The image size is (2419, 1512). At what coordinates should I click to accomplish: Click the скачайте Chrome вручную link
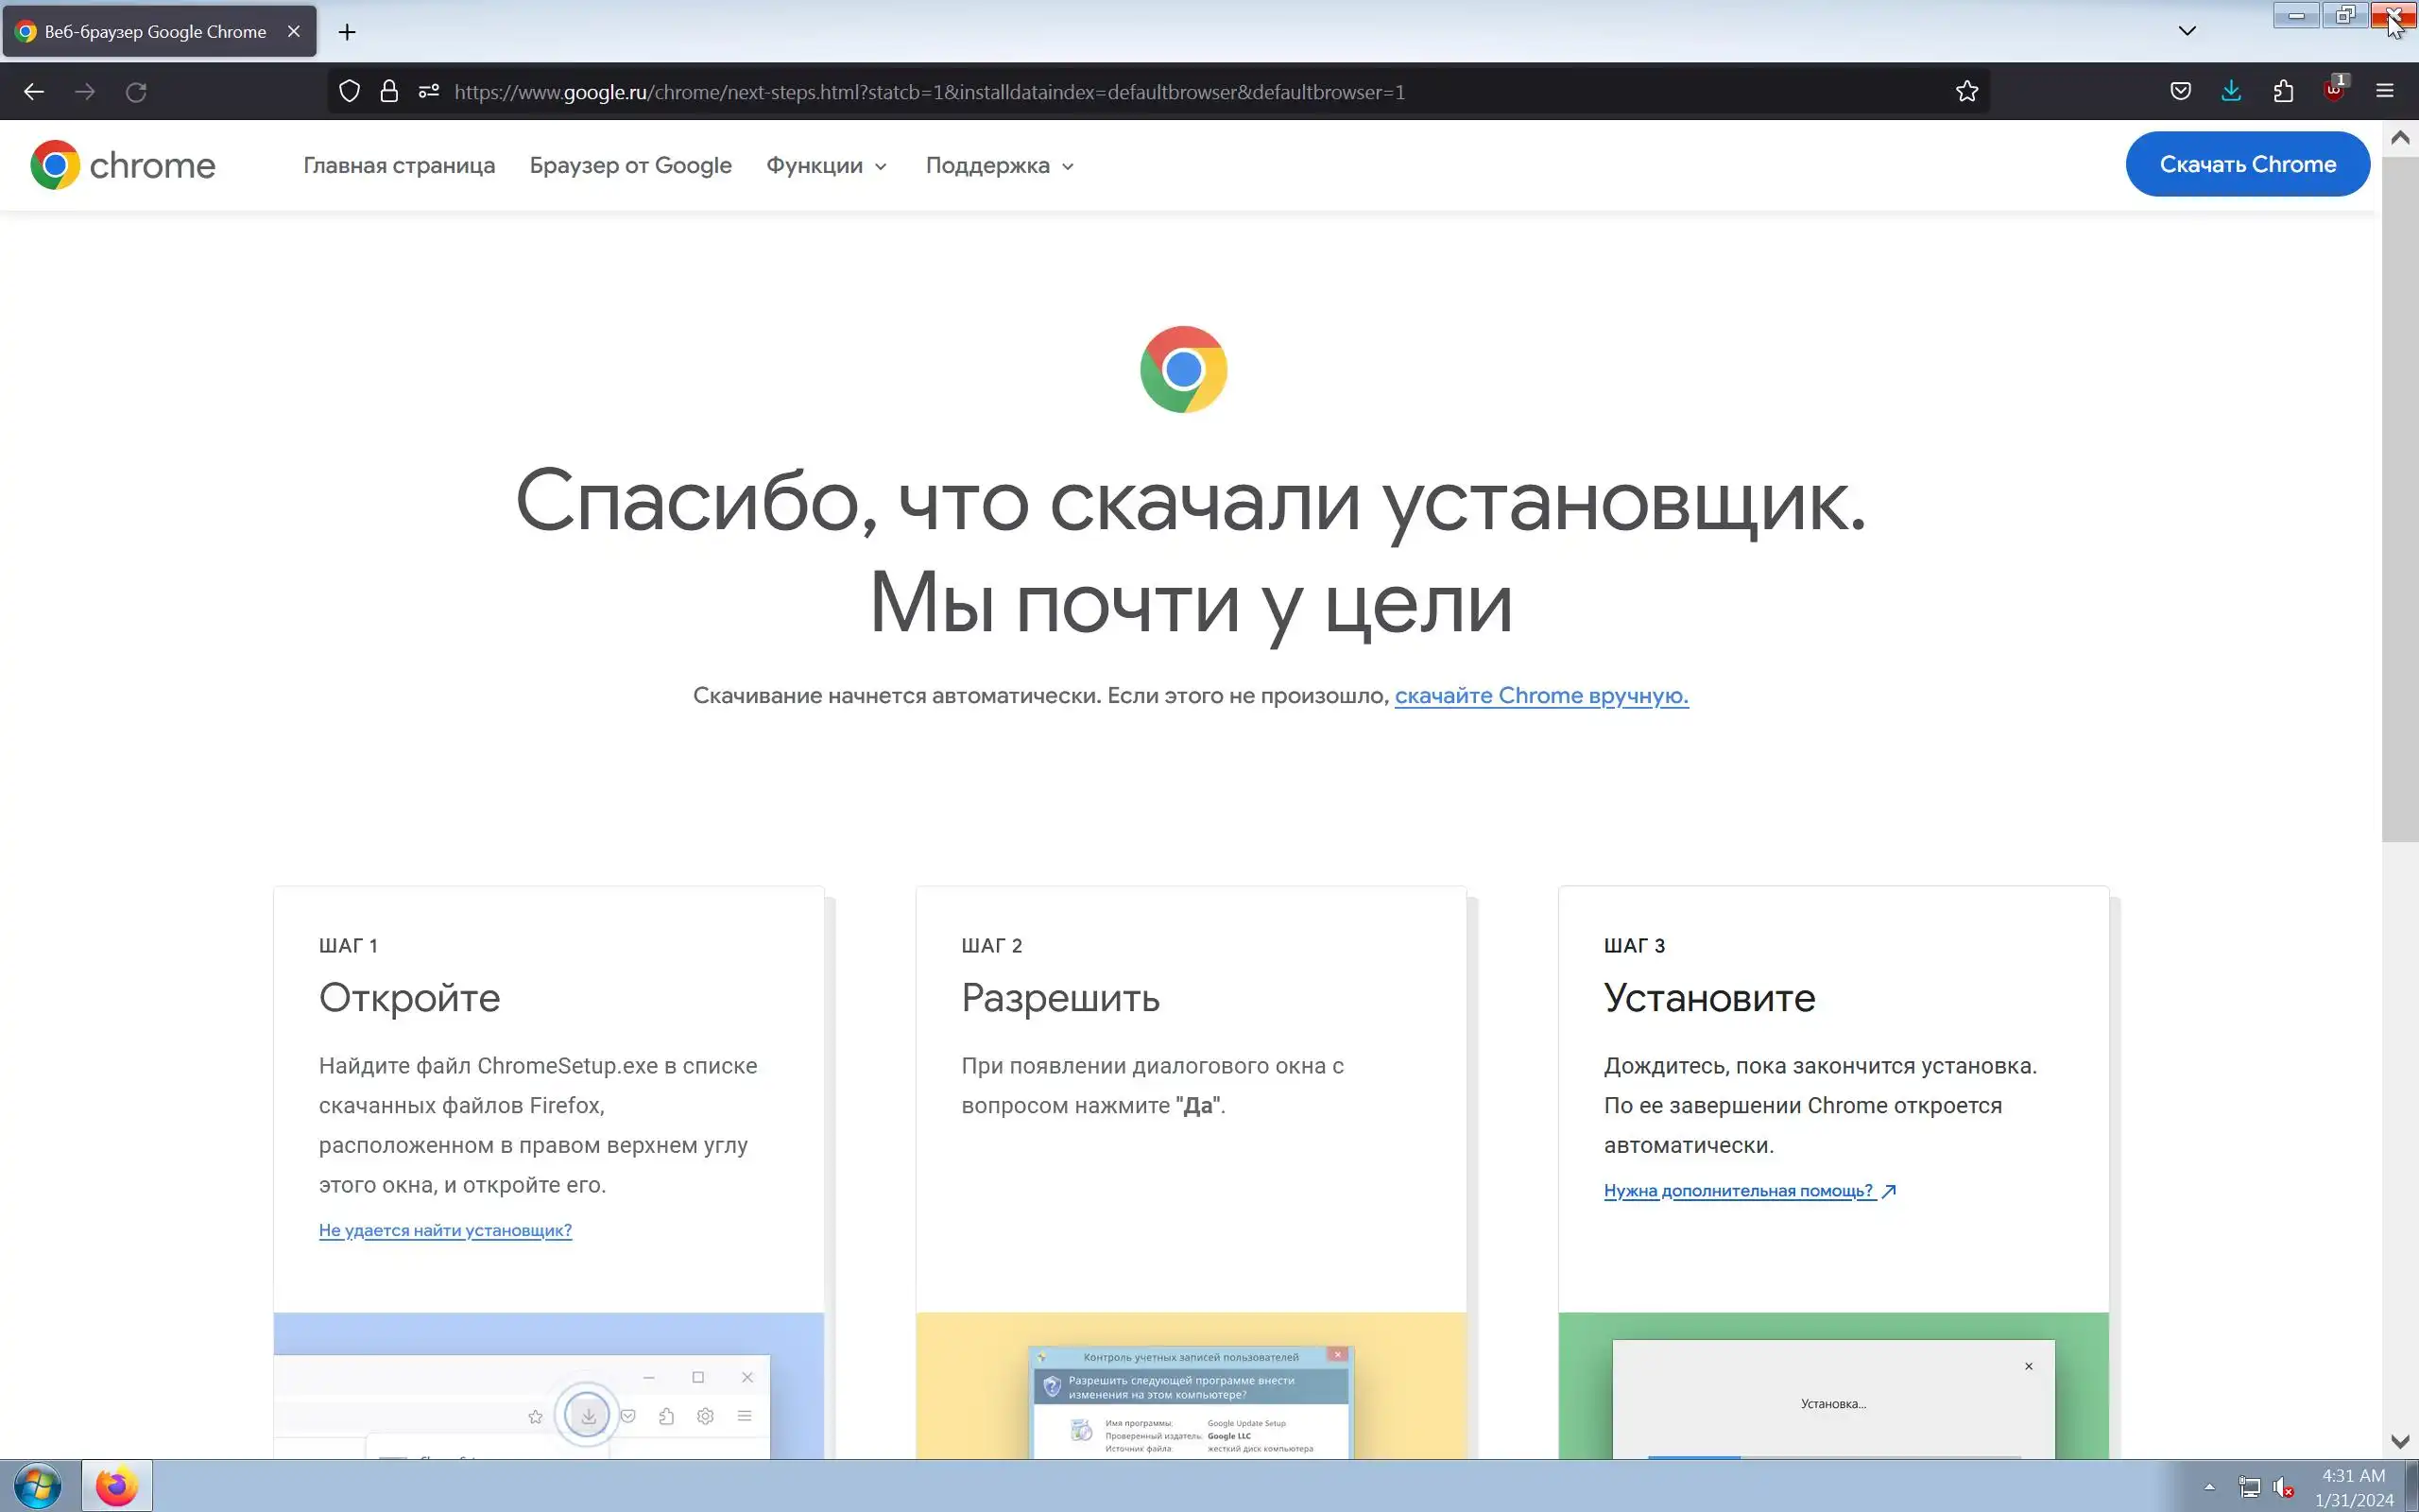tap(1540, 696)
